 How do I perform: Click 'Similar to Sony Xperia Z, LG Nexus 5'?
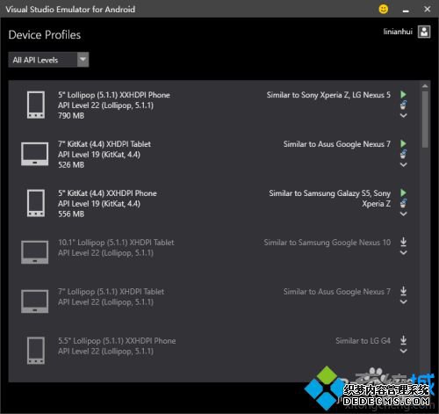328,95
